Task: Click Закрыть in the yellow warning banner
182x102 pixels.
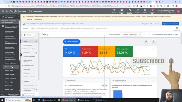Action: coord(29,19)
